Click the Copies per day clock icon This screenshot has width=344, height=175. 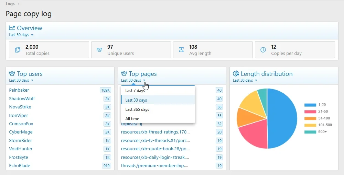tap(263, 50)
